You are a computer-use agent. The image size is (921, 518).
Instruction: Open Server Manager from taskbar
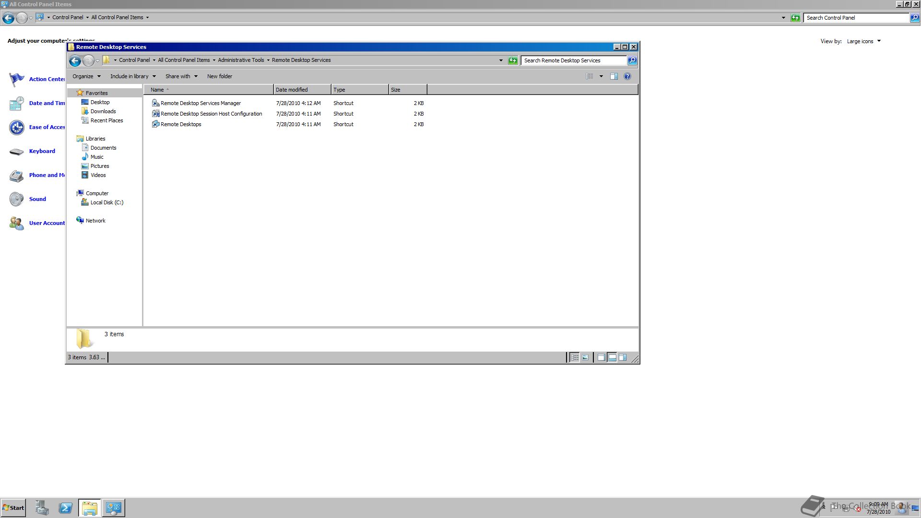click(42, 508)
